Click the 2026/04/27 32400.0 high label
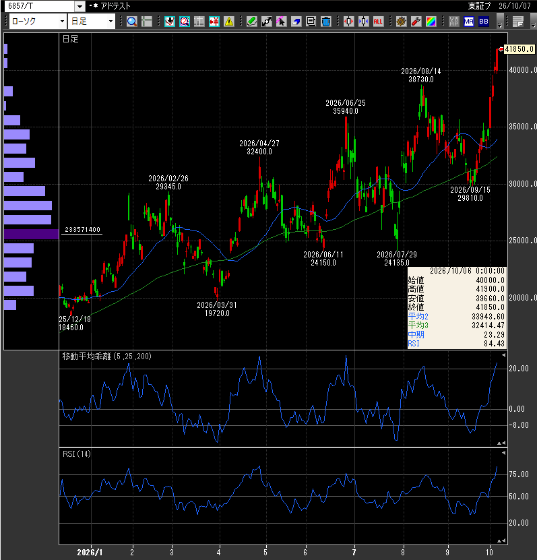The height and width of the screenshot is (560, 537). pyautogui.click(x=259, y=147)
